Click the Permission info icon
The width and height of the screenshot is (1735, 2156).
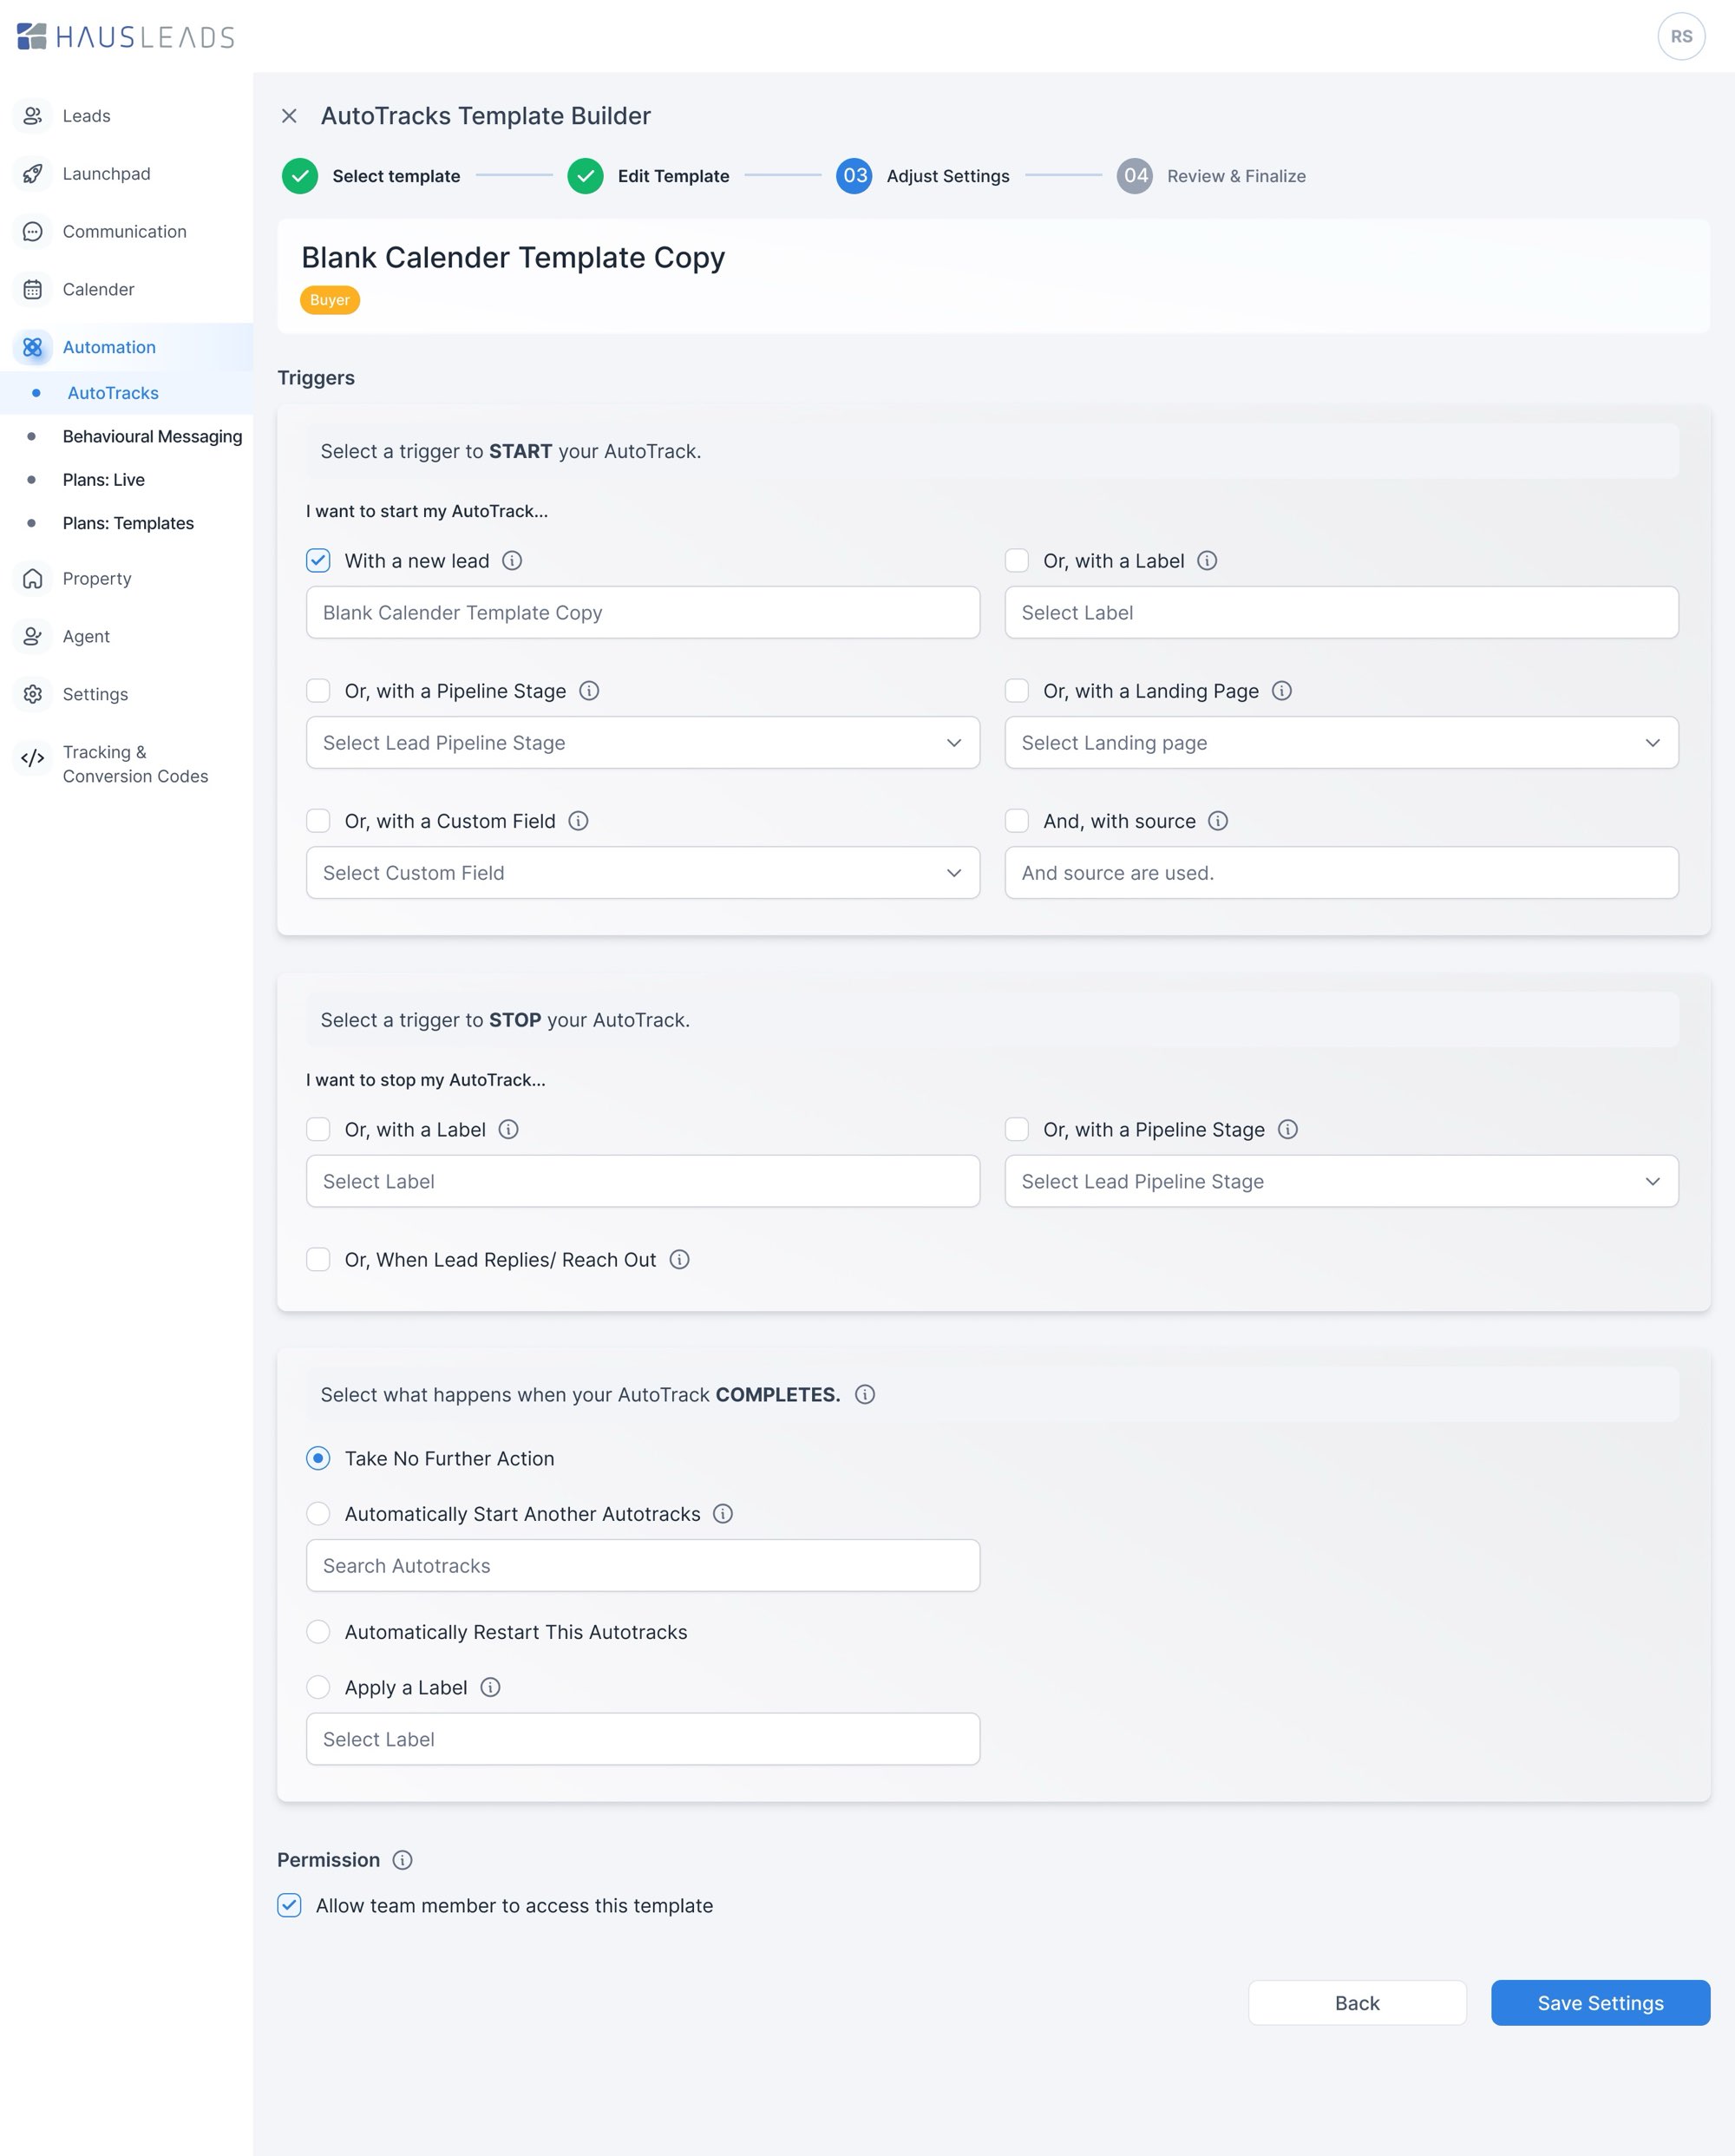(x=402, y=1860)
